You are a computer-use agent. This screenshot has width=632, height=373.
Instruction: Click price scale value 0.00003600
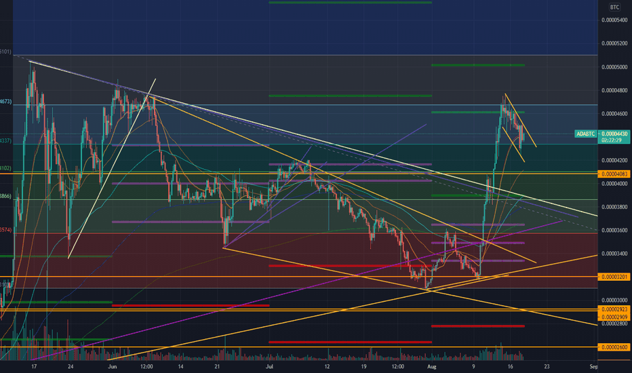click(x=614, y=231)
